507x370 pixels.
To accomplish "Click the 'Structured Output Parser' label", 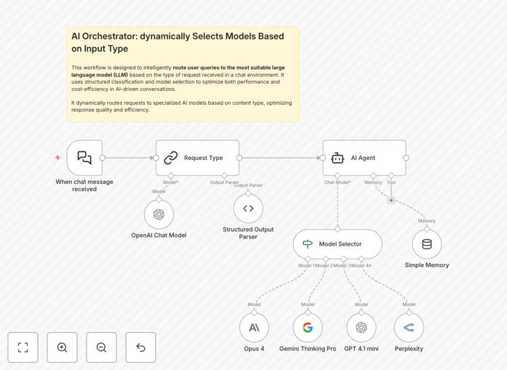I will click(x=248, y=233).
